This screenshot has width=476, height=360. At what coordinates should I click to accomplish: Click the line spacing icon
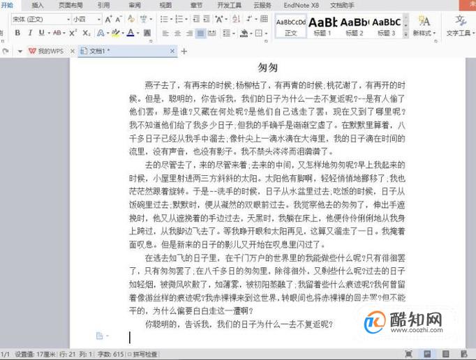226,33
